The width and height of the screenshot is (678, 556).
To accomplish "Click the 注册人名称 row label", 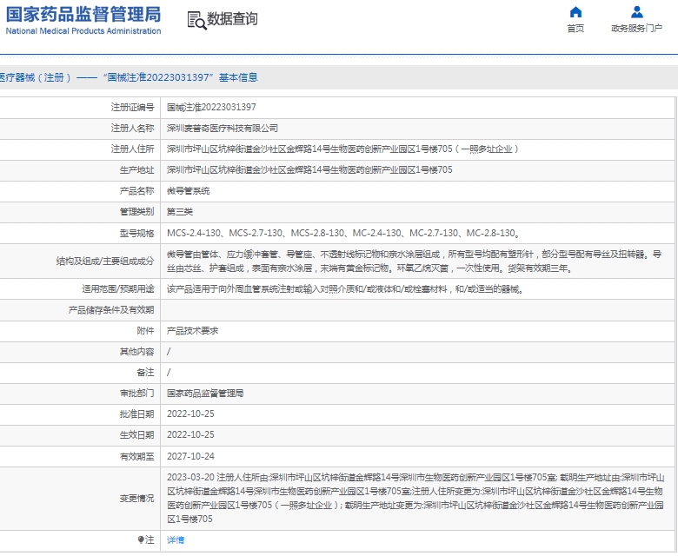I will 132,129.
